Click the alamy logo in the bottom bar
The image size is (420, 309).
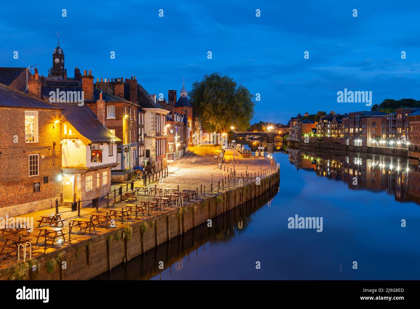(33, 294)
